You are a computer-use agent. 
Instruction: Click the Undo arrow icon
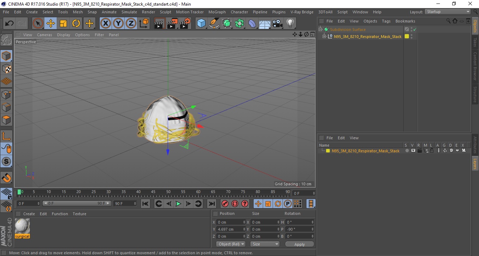pyautogui.click(x=10, y=24)
